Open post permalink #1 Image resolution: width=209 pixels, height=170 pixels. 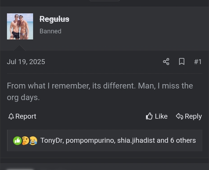[x=198, y=62]
